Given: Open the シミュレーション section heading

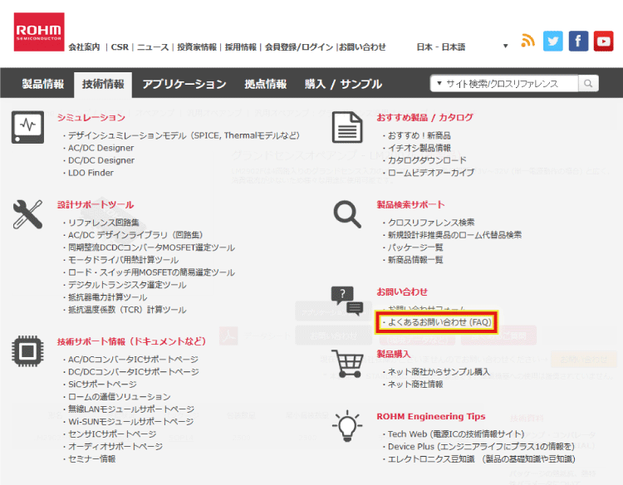Looking at the screenshot, I should 91,118.
